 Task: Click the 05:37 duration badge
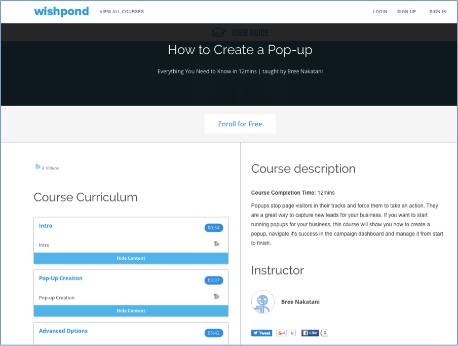click(x=213, y=281)
